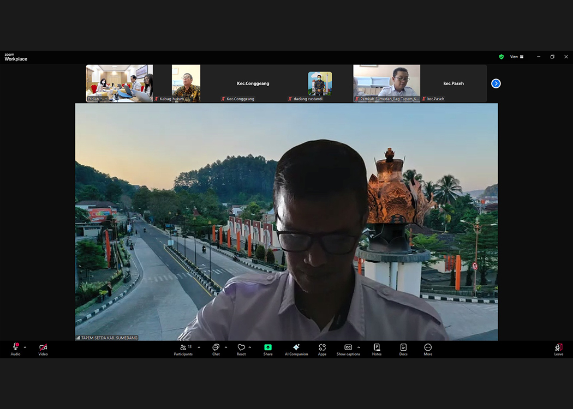Select Kec.Conggeang participant tile

point(253,83)
